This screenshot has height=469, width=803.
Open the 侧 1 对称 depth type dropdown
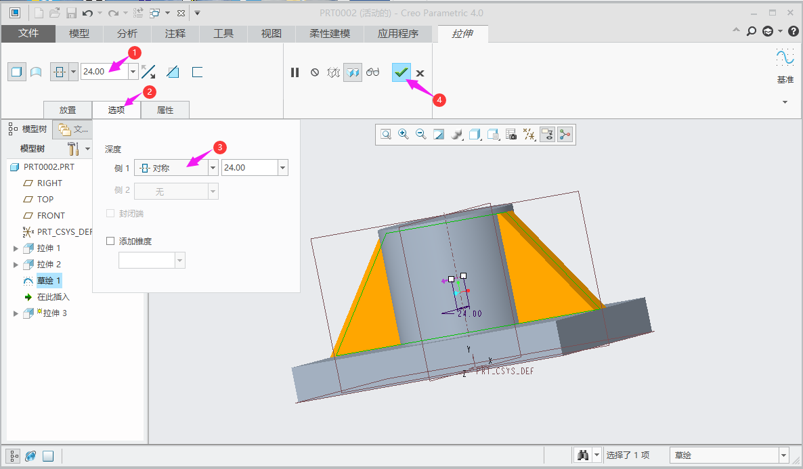click(x=213, y=168)
